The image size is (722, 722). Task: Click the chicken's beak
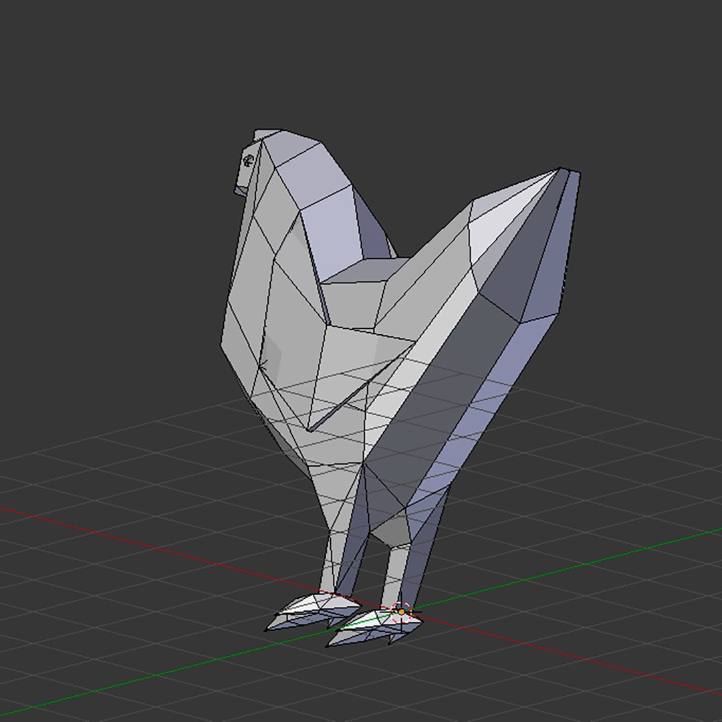pyautogui.click(x=242, y=190)
